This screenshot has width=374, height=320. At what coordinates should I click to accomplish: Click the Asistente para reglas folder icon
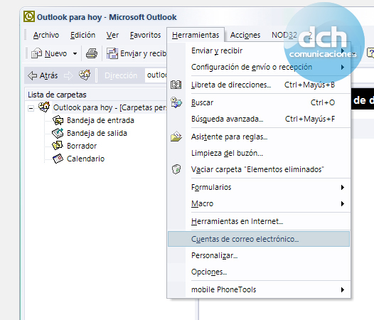click(176, 137)
